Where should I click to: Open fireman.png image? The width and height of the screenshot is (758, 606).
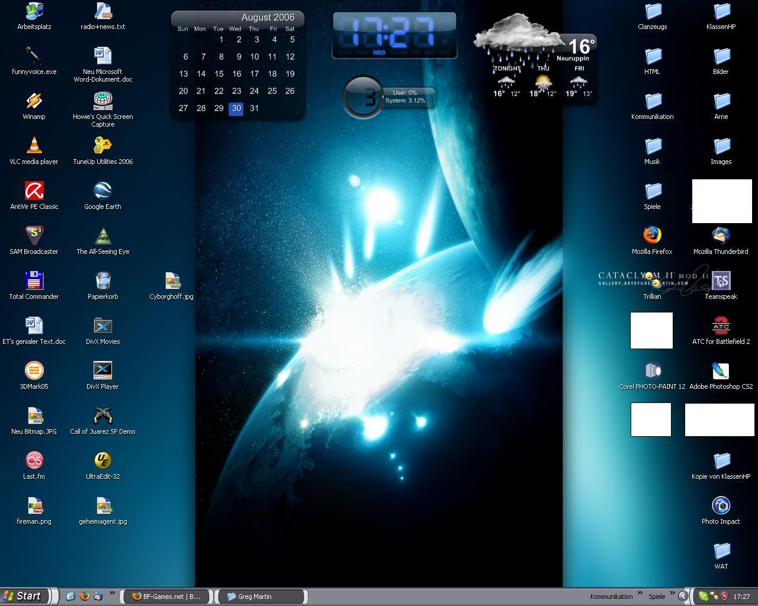click(34, 511)
